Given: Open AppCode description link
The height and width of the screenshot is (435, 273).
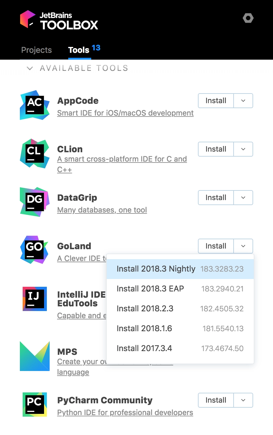Looking at the screenshot, I should 125,113.
